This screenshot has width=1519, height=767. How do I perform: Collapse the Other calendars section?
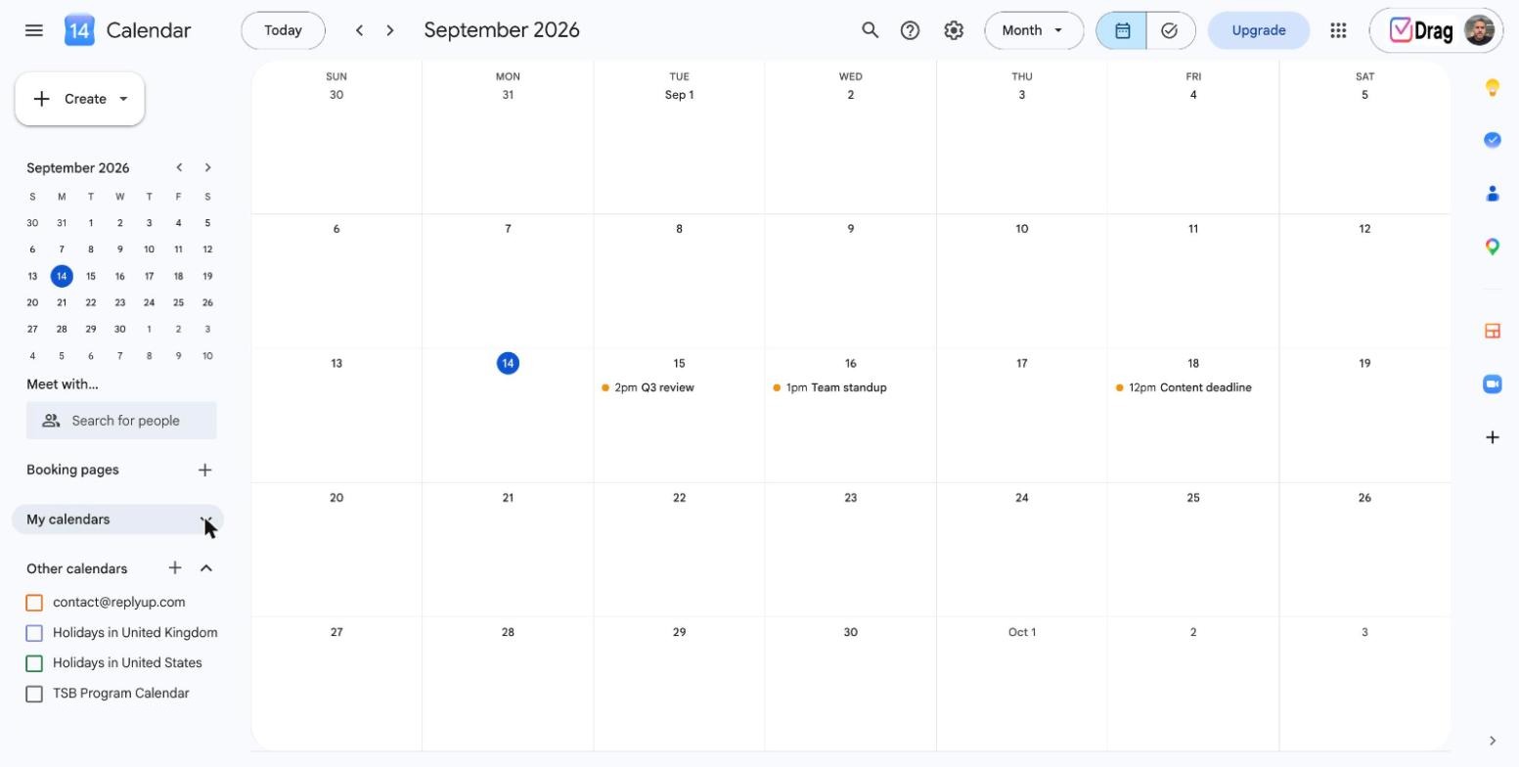pos(206,568)
